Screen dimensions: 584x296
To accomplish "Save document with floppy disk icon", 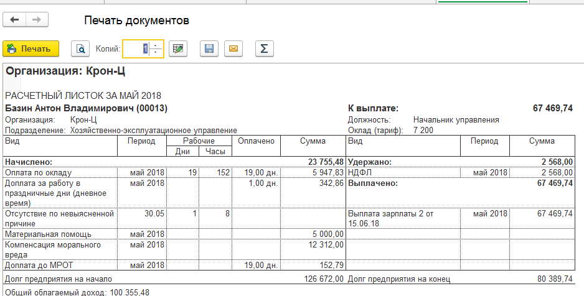I will click(x=209, y=49).
